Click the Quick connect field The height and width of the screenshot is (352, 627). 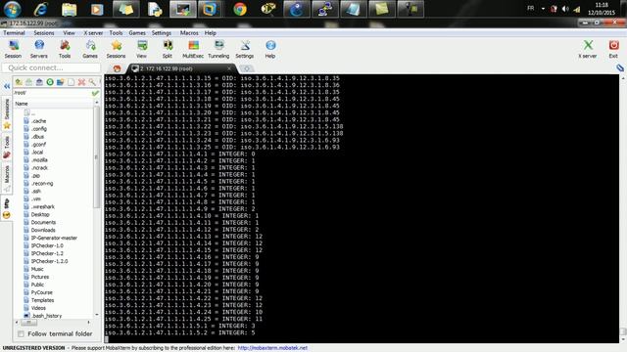point(51,67)
